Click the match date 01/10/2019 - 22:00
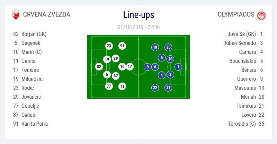Image resolution: width=277 pixels, height=144 pixels. (138, 27)
